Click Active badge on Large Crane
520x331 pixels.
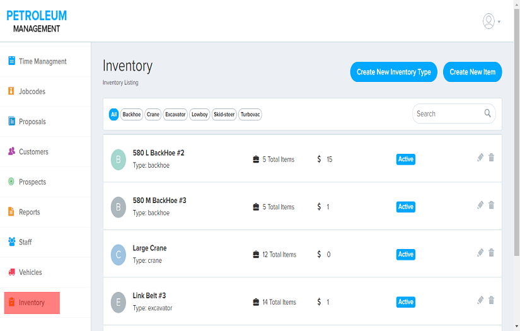pyautogui.click(x=405, y=254)
